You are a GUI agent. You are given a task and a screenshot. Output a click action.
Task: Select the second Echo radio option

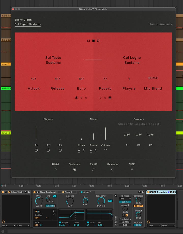[81, 98]
